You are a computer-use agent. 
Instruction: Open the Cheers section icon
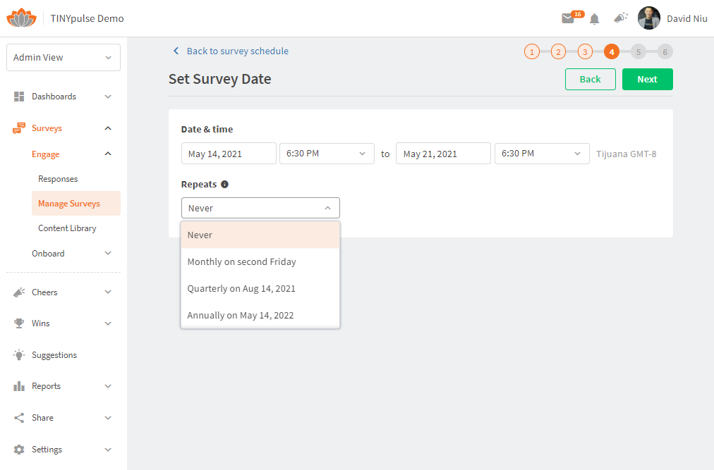[19, 292]
